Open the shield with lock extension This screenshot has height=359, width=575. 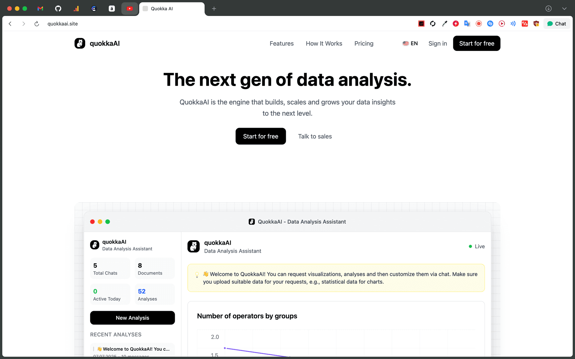(536, 24)
